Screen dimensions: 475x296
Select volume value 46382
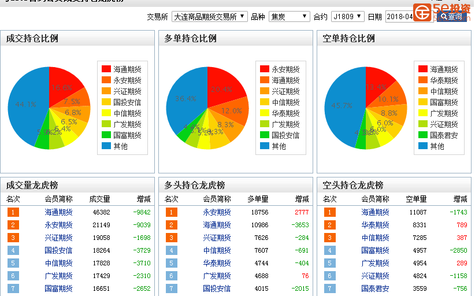(x=102, y=212)
